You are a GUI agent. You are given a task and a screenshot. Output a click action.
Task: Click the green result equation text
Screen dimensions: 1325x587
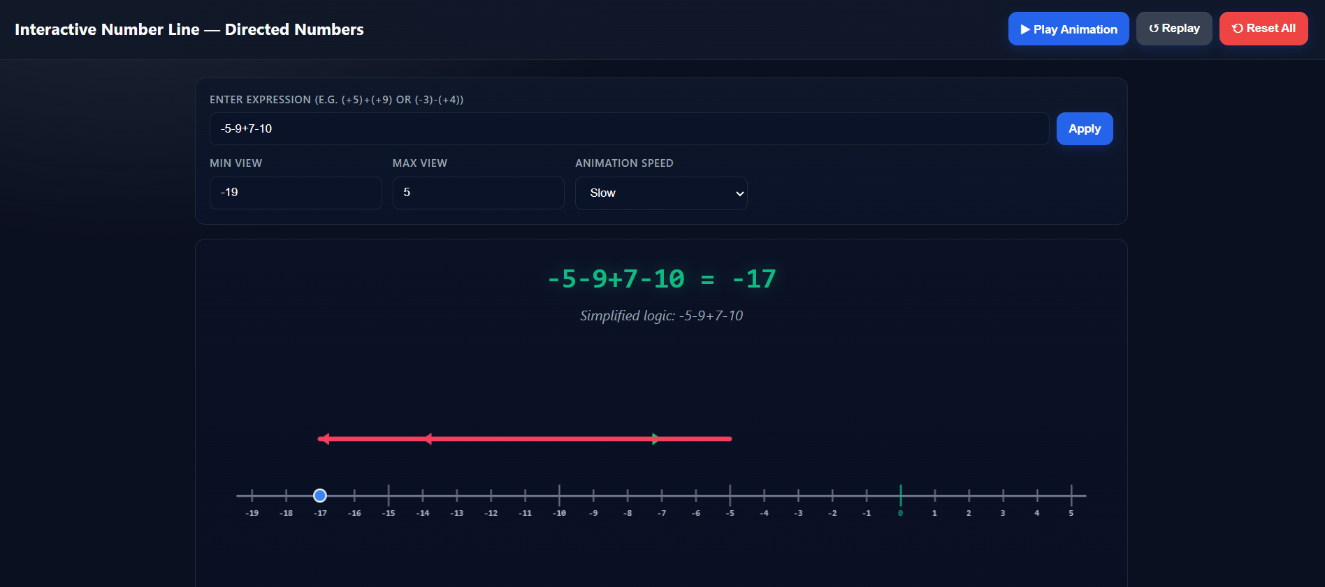click(x=661, y=279)
